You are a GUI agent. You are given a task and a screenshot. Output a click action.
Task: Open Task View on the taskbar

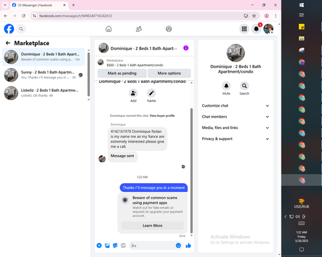point(301,15)
